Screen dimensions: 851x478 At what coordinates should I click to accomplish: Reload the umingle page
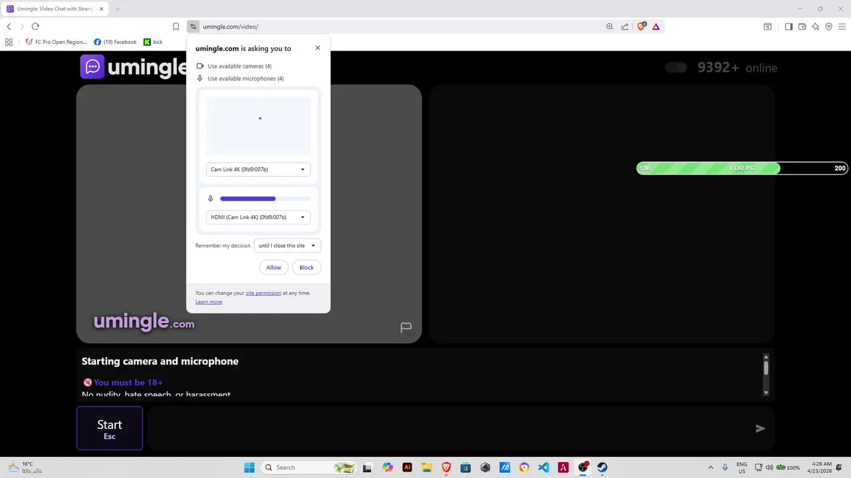(x=35, y=27)
